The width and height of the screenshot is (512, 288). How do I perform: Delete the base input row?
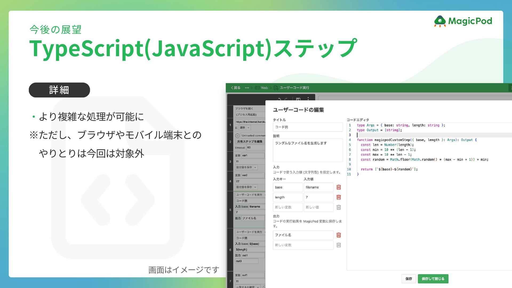[338, 187]
